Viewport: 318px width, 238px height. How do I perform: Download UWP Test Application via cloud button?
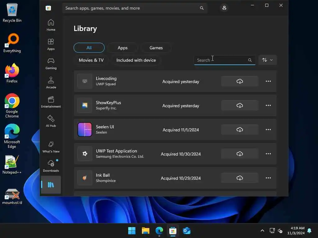coord(239,154)
